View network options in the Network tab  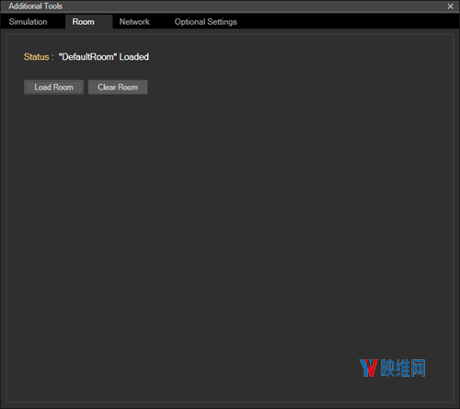[x=134, y=22]
